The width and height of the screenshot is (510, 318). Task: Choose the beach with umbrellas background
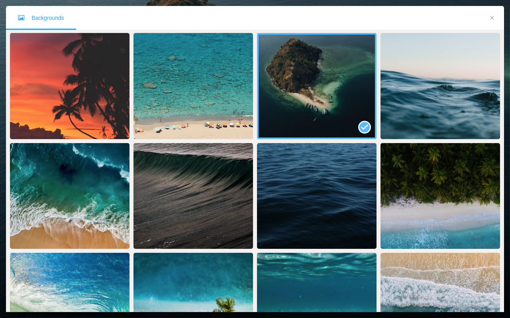pos(193,86)
